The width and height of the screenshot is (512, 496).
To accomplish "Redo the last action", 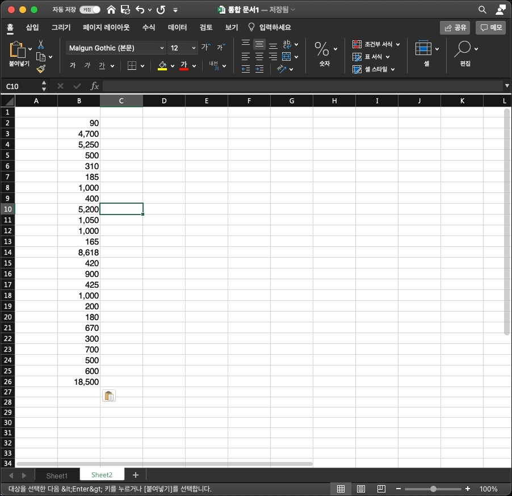I will (161, 10).
